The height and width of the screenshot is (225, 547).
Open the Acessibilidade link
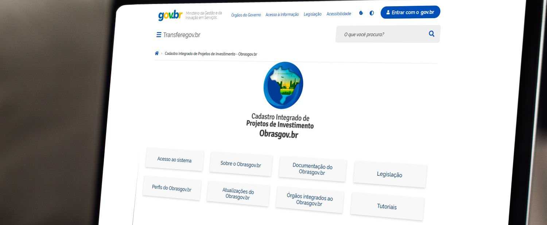338,14
